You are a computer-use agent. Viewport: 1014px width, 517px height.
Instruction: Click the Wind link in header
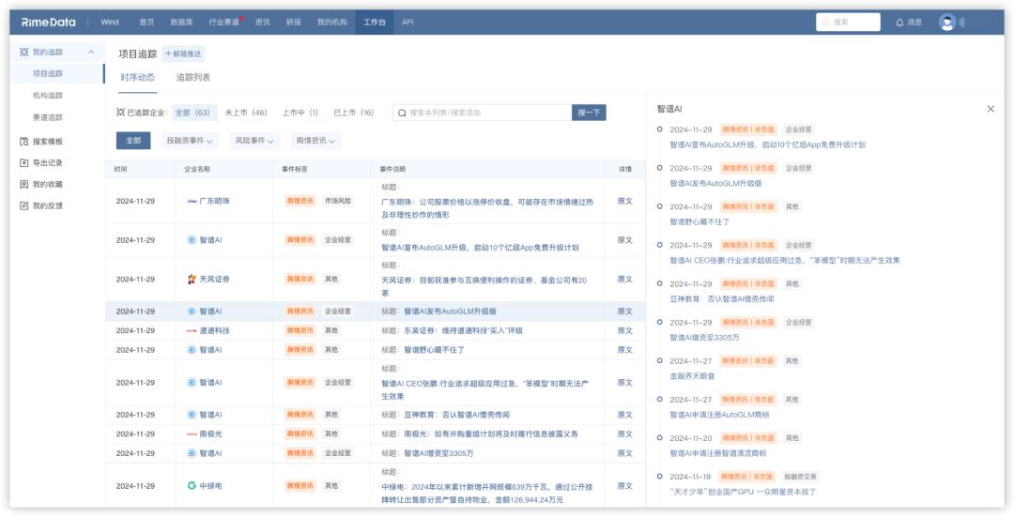point(110,22)
